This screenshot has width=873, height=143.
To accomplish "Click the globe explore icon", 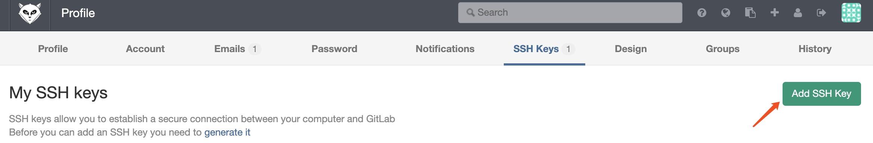I will click(x=726, y=13).
